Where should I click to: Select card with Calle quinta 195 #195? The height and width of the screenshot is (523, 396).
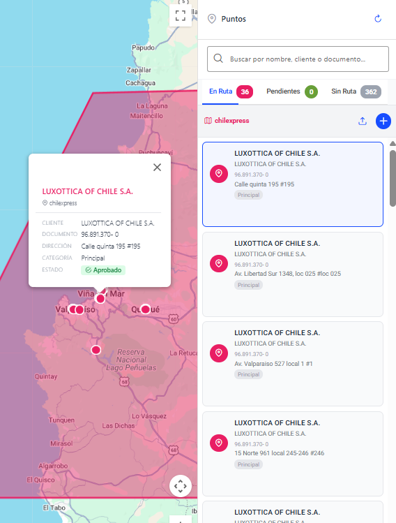[293, 184]
